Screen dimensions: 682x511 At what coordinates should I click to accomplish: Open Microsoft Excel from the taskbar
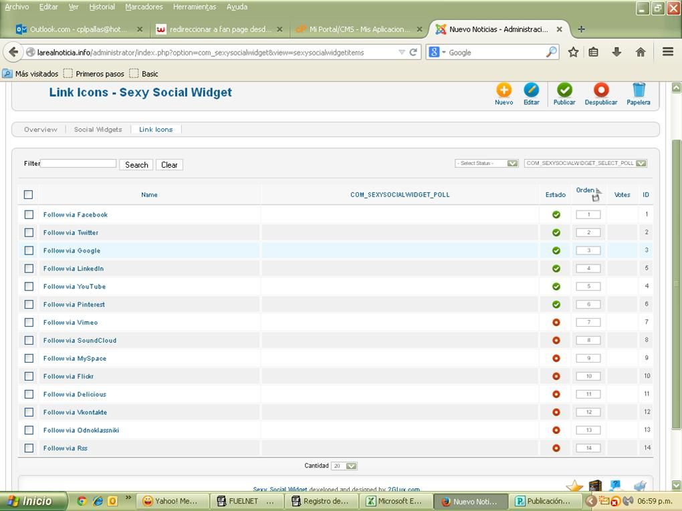pos(395,501)
